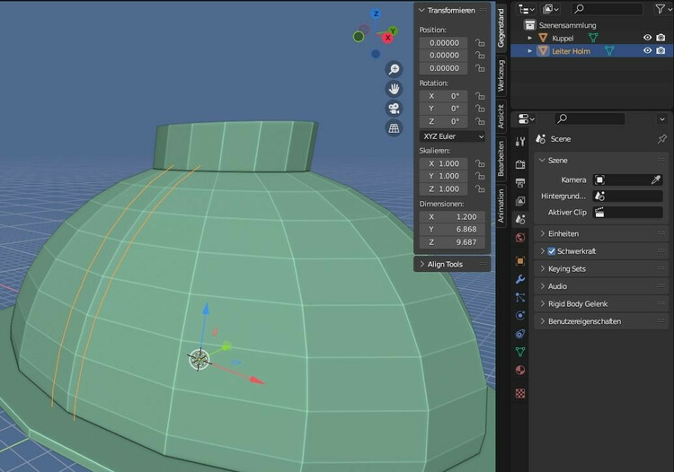
Task: Pick camera with the eyedropper icon
Action: pos(656,180)
